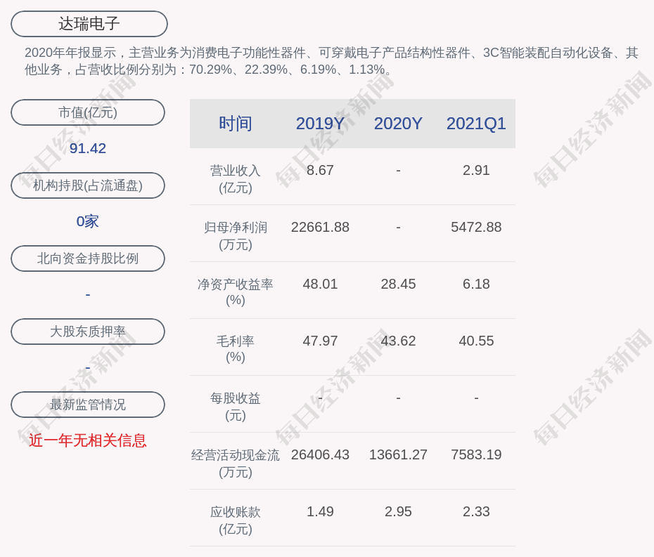This screenshot has width=654, height=557.
Task: Select the 7583.19 cash flow cell
Action: point(476,455)
